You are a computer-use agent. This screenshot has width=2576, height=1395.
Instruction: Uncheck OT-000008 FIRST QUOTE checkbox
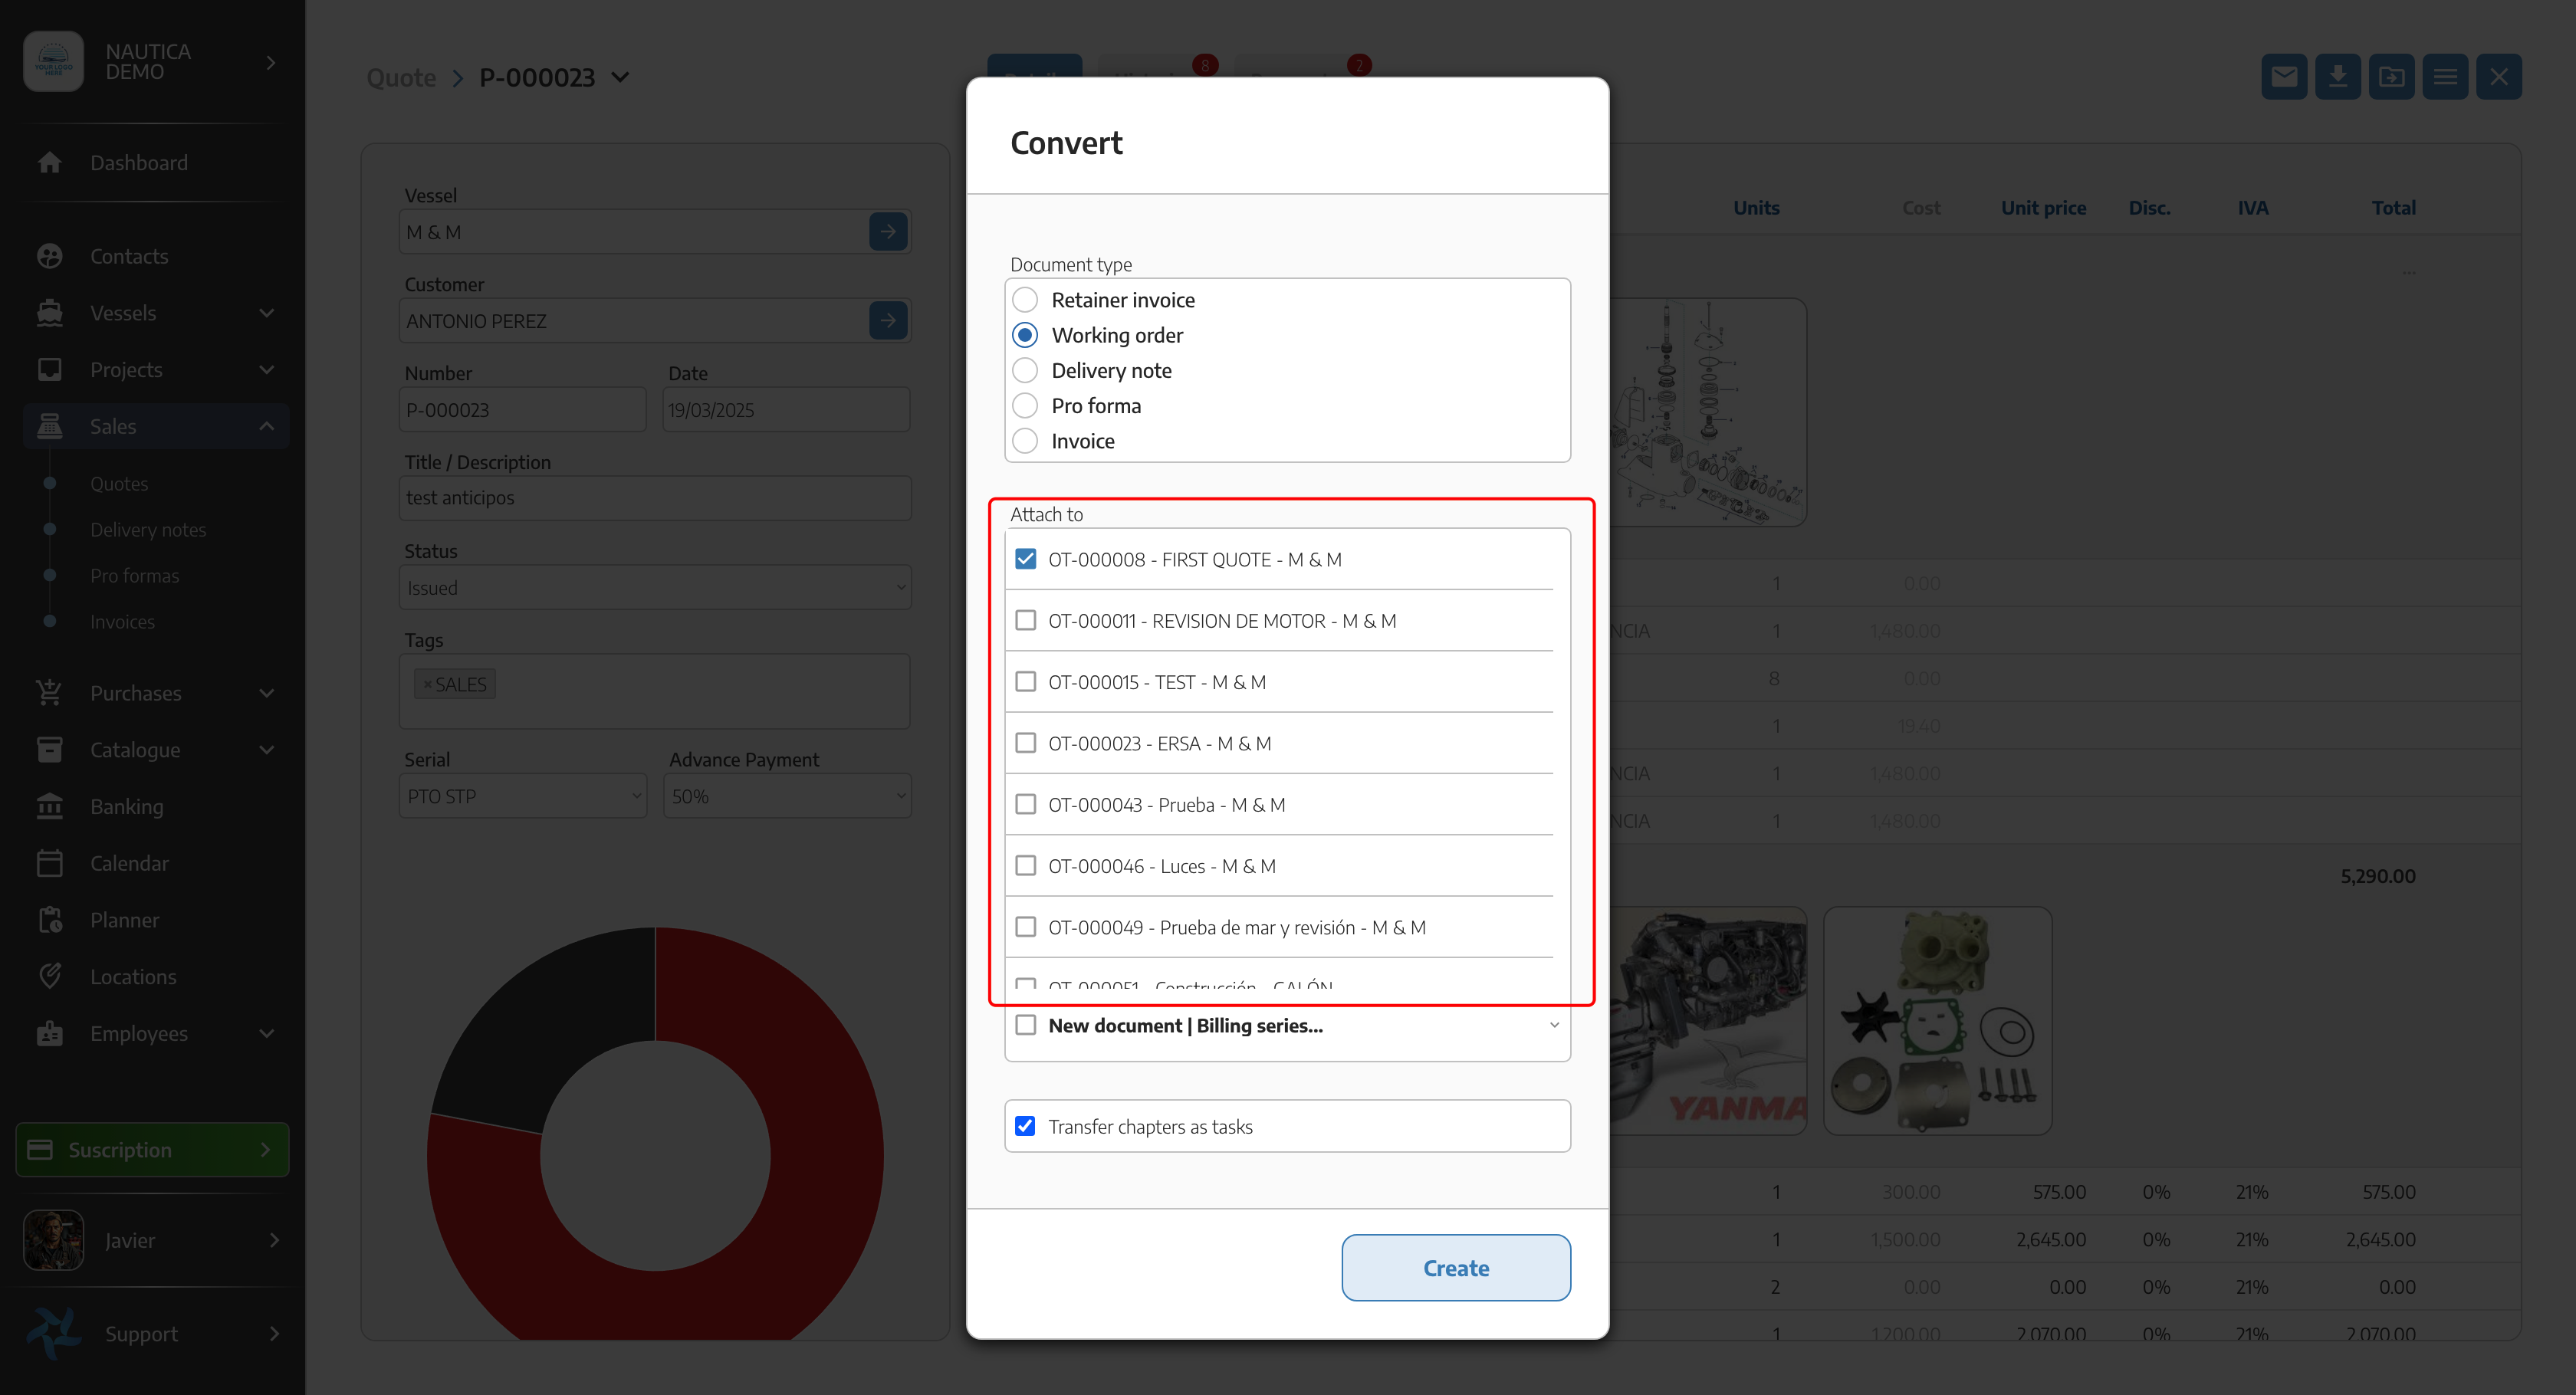click(1025, 559)
